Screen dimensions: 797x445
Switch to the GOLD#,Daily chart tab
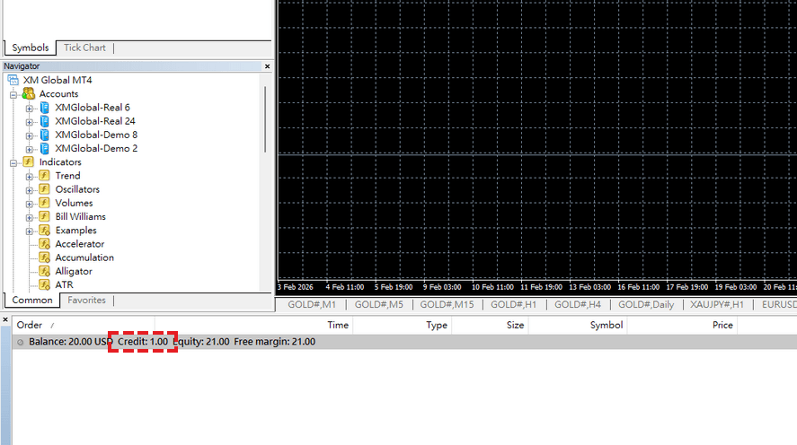[646, 304]
